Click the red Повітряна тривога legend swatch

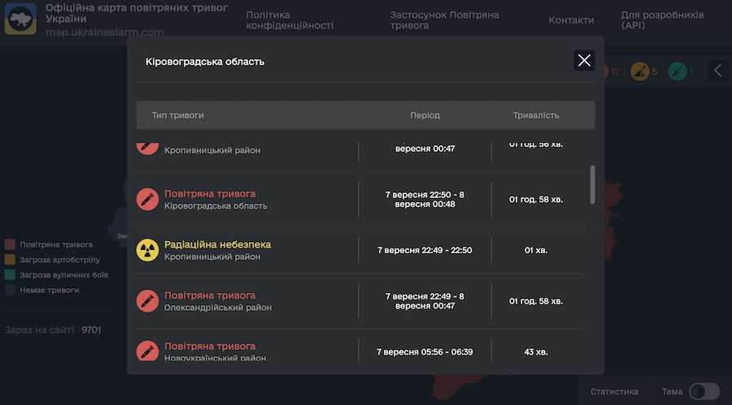coord(10,244)
